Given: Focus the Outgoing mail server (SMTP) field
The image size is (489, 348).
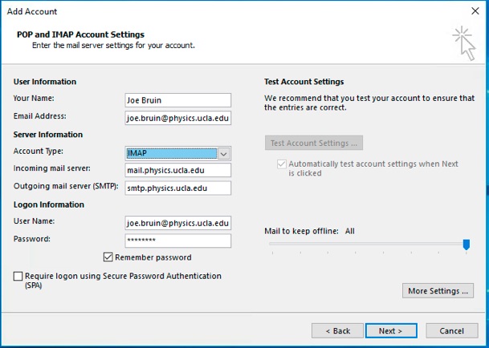Looking at the screenshot, I should point(177,188).
